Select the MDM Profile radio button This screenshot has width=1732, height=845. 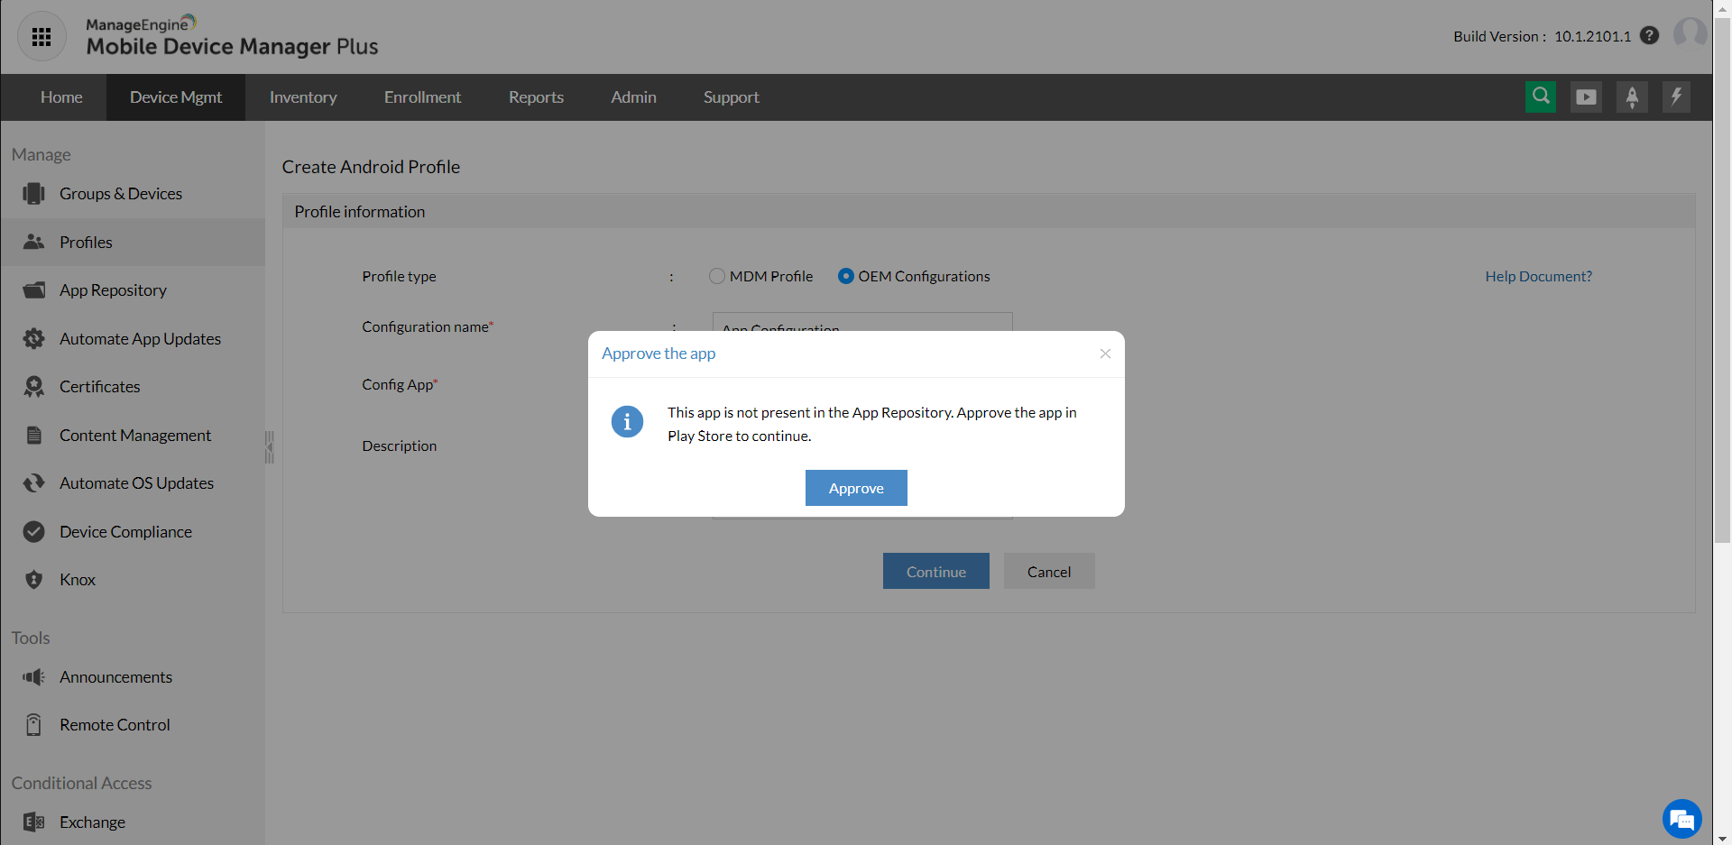pyautogui.click(x=717, y=276)
